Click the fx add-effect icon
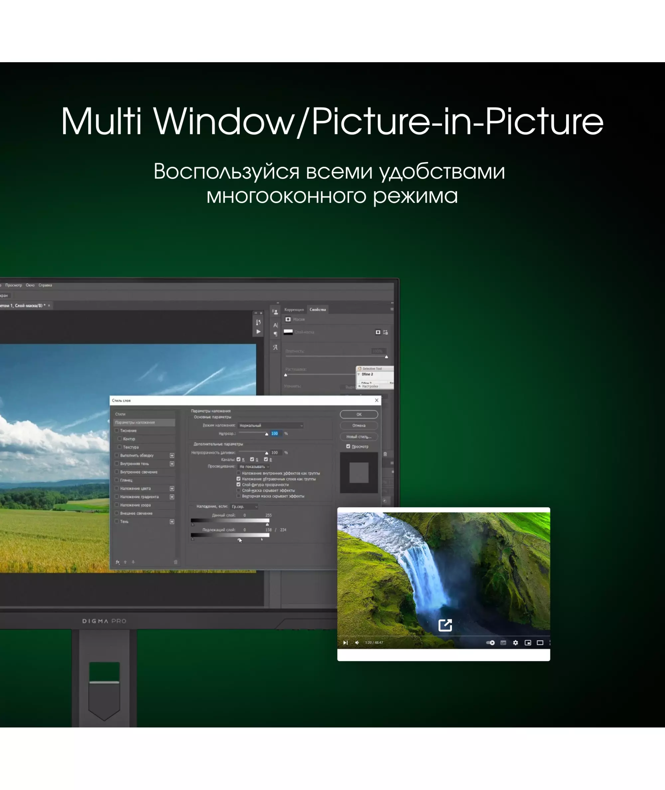This screenshot has width=665, height=790. 118,562
